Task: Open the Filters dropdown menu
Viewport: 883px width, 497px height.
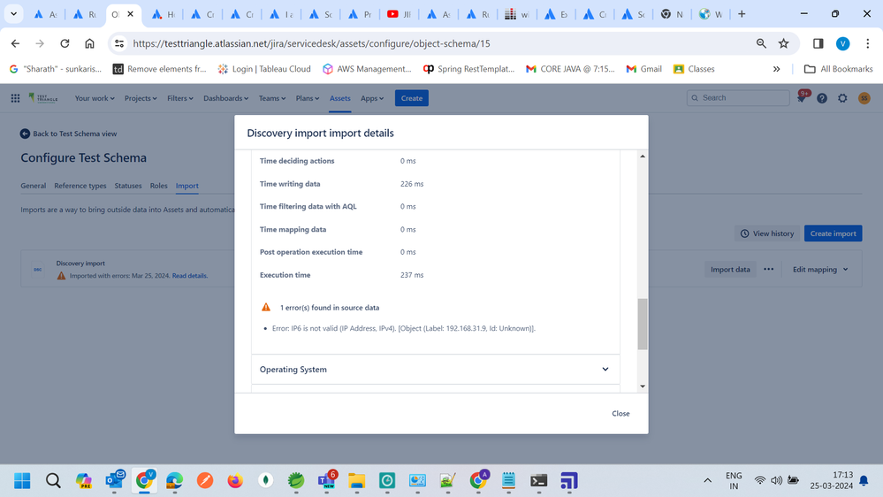Action: tap(180, 98)
